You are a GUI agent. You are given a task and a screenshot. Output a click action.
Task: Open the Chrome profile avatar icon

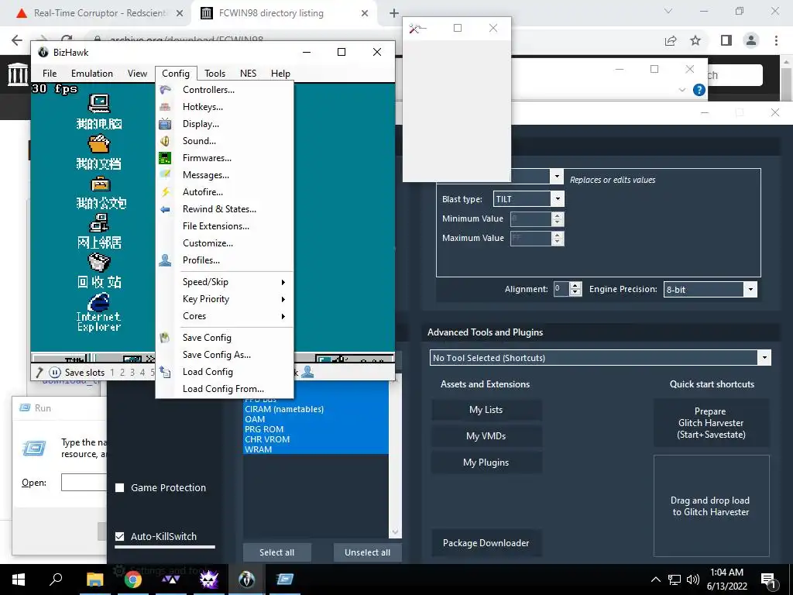[751, 40]
